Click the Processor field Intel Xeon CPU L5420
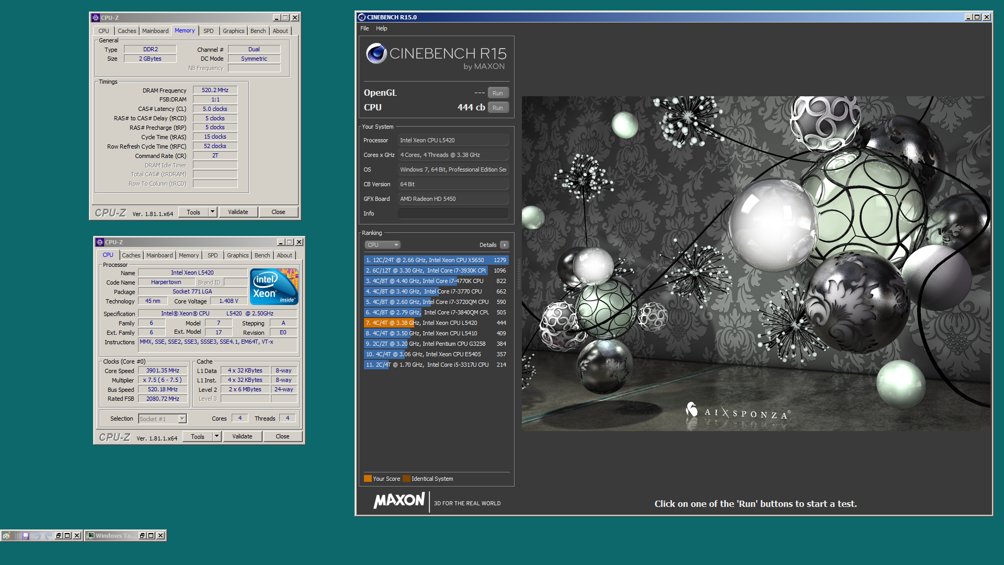The height and width of the screenshot is (565, 1004). coord(453,140)
